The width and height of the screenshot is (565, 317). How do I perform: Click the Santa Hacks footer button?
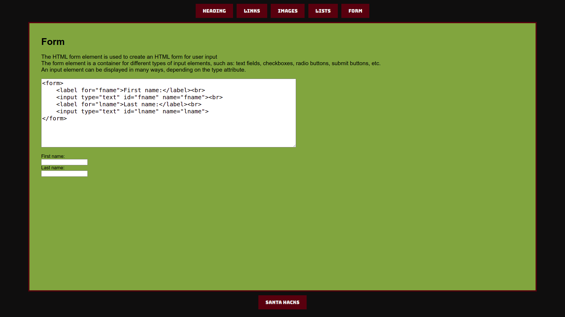(x=282, y=302)
